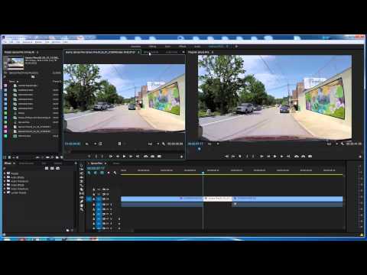Viewport: 367px width, 275px height.
Task: Toggle Accelerated Effects filter in Effects panel
Action: pyautogui.click(x=47, y=168)
